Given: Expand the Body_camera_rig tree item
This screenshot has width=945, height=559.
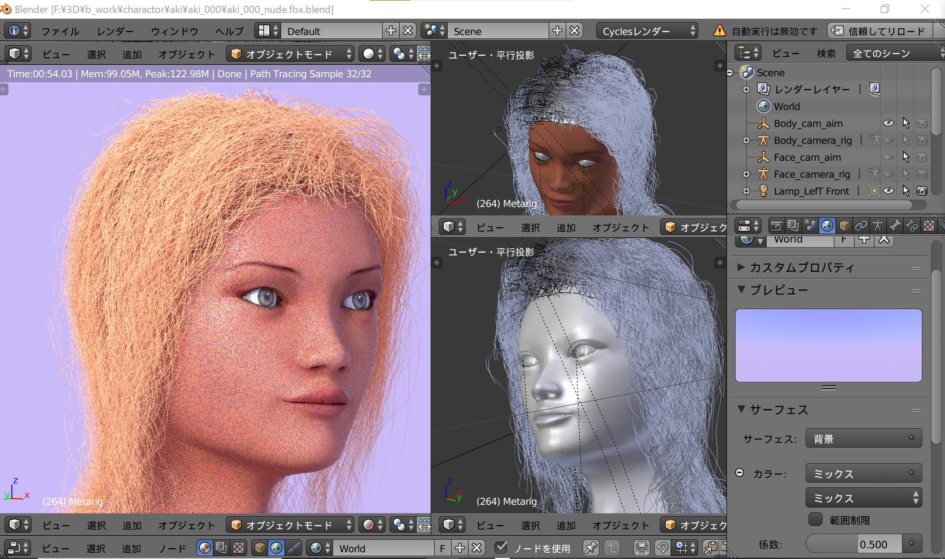Looking at the screenshot, I should (x=746, y=140).
